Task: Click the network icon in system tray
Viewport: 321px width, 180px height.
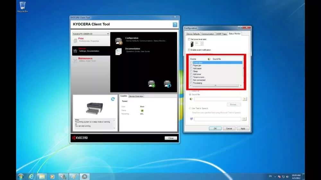Action: coord(283,177)
